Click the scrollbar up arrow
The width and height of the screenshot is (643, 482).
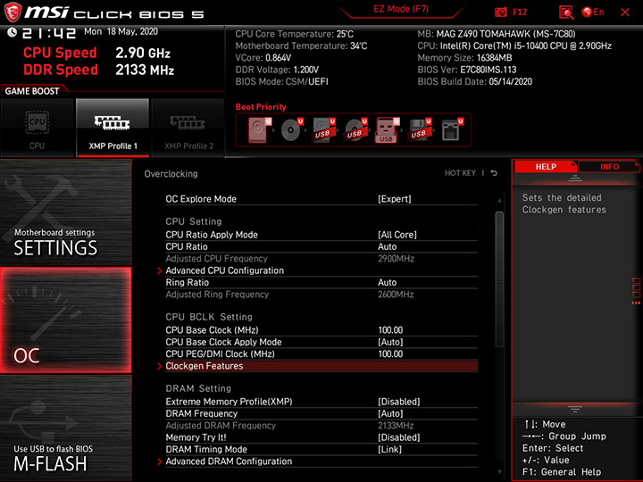point(499,201)
